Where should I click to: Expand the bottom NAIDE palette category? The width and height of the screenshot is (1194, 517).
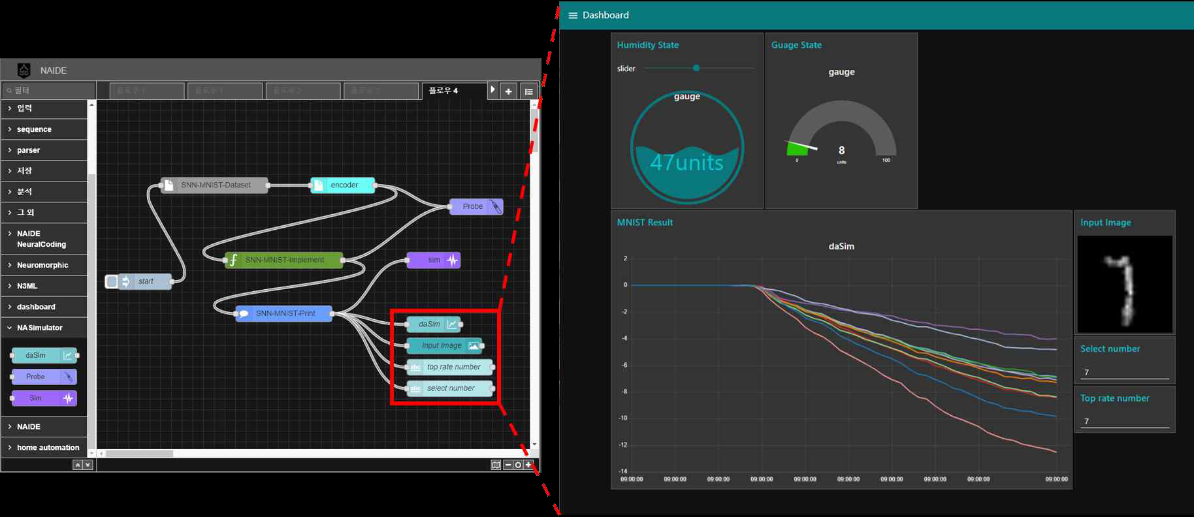coord(44,427)
